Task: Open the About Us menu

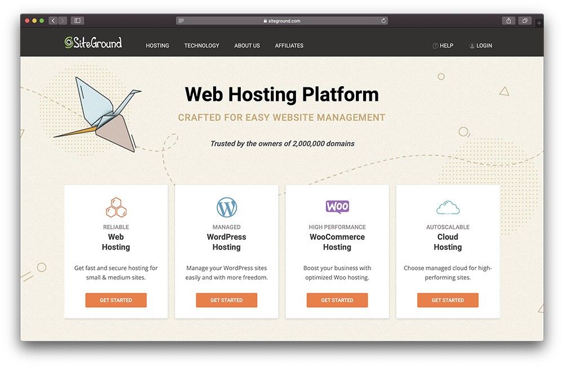Action: coord(247,46)
